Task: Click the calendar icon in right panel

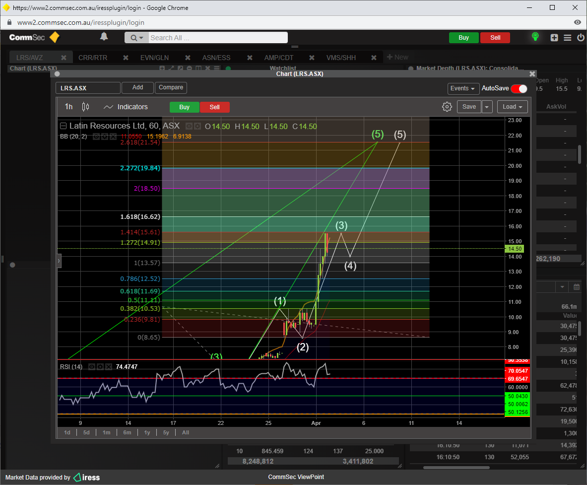Action: 577,287
